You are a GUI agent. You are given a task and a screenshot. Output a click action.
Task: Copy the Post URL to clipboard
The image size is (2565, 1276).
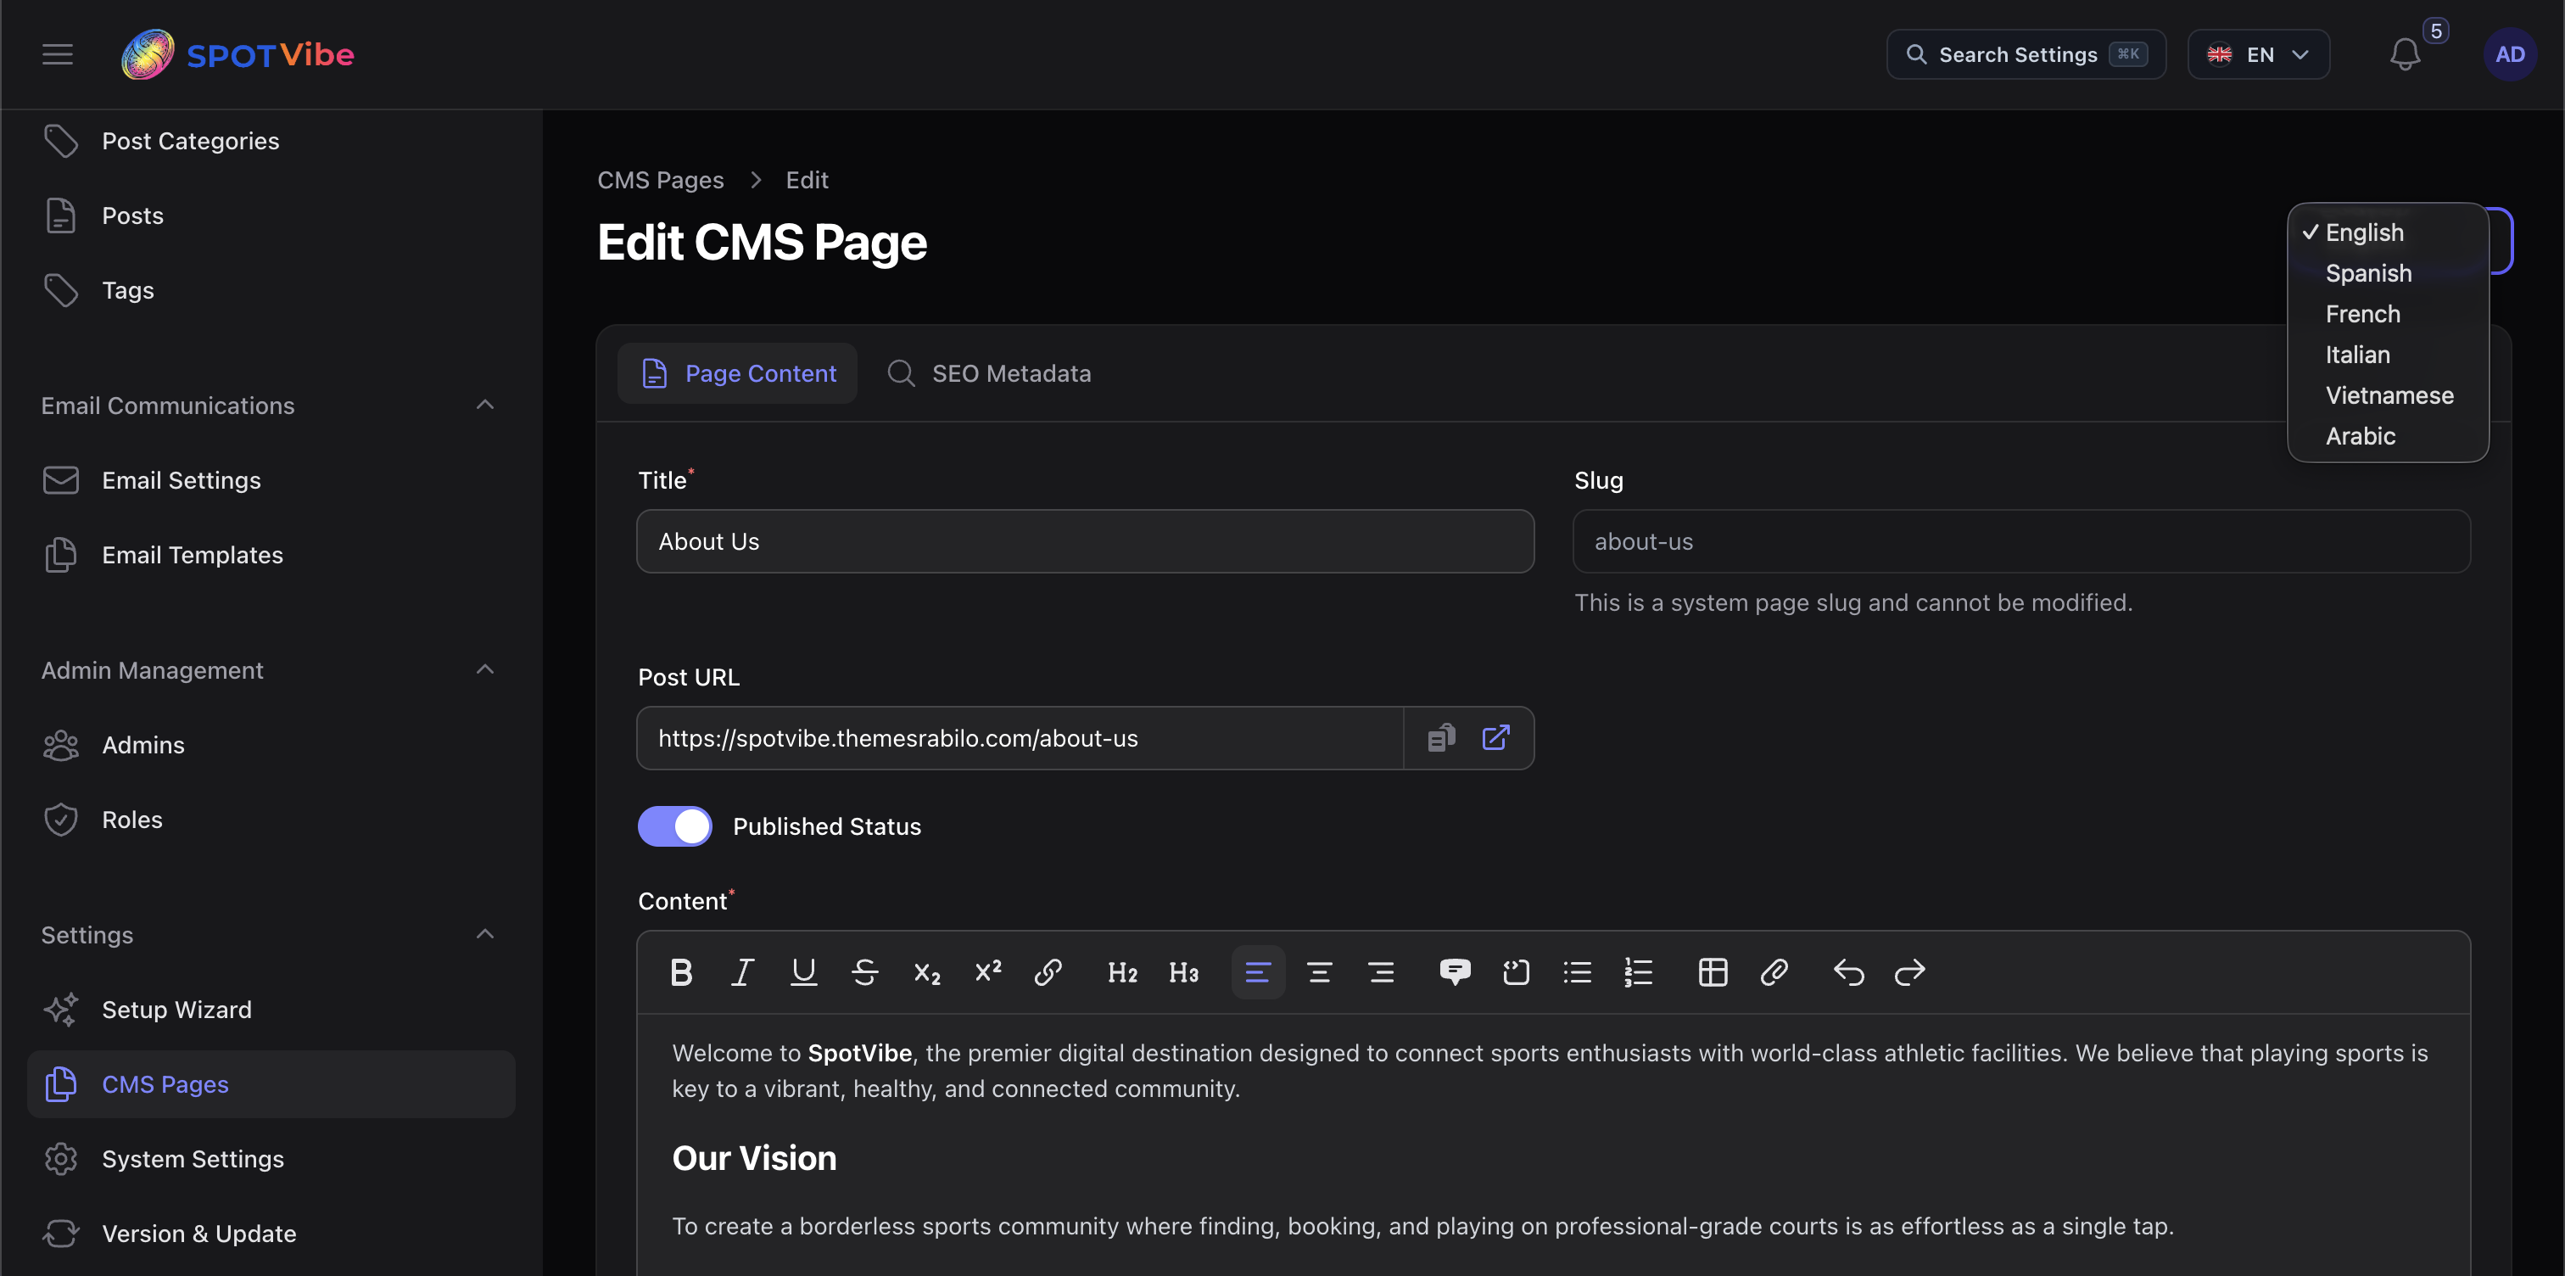point(1441,738)
